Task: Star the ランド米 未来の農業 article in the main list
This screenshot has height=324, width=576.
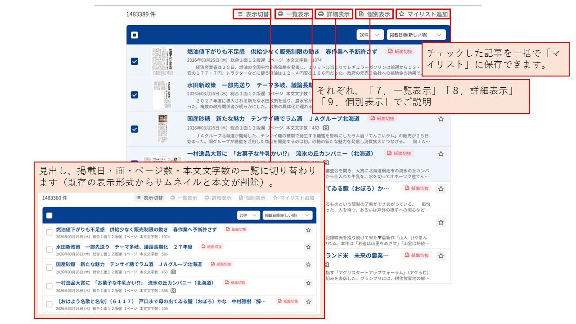Action: [441, 256]
